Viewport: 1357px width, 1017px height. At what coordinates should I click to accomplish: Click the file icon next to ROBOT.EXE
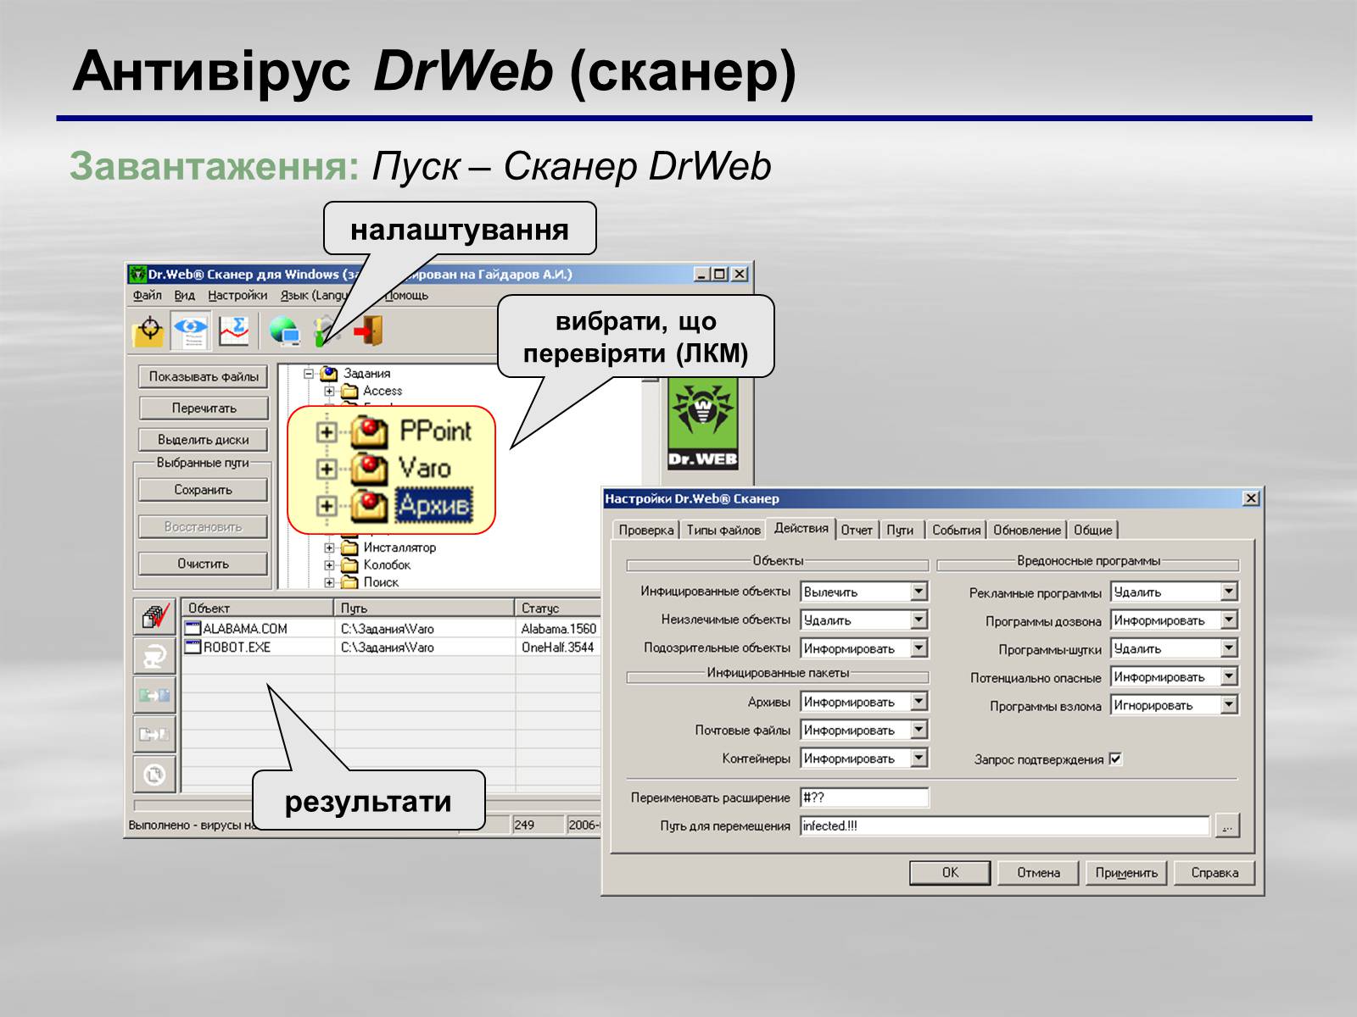[x=193, y=647]
